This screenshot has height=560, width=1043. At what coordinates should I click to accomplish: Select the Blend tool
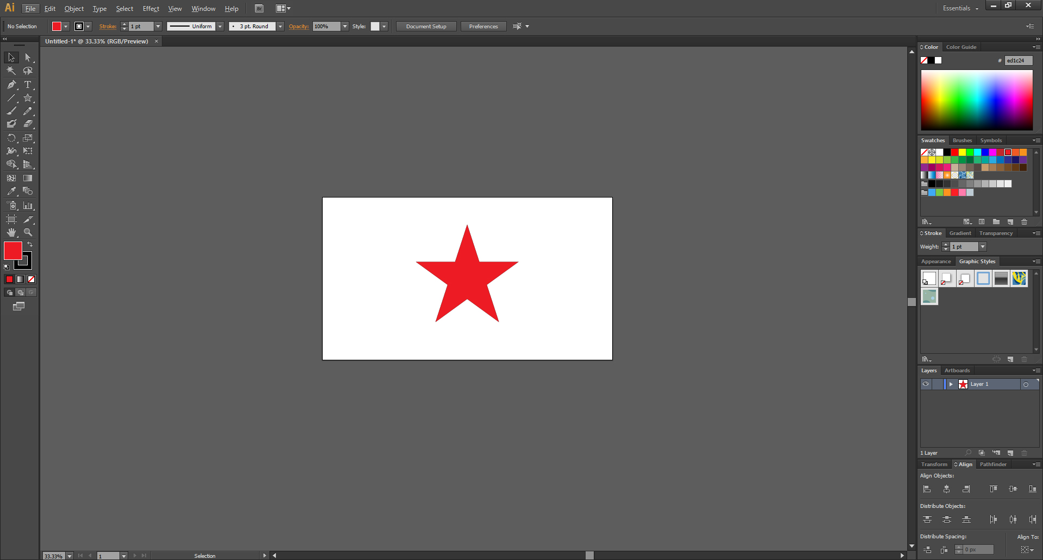[28, 192]
